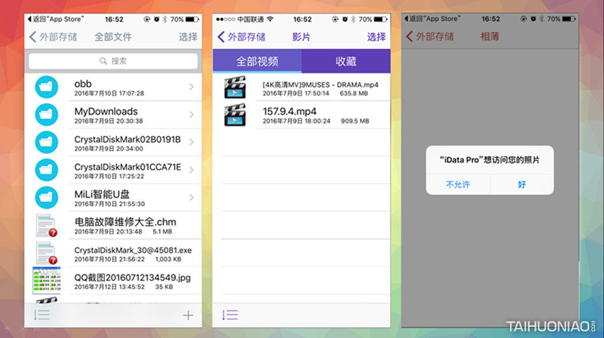The width and height of the screenshot is (604, 338).
Task: Tap 选择 in the 全部文件 screen
Action: 188,37
